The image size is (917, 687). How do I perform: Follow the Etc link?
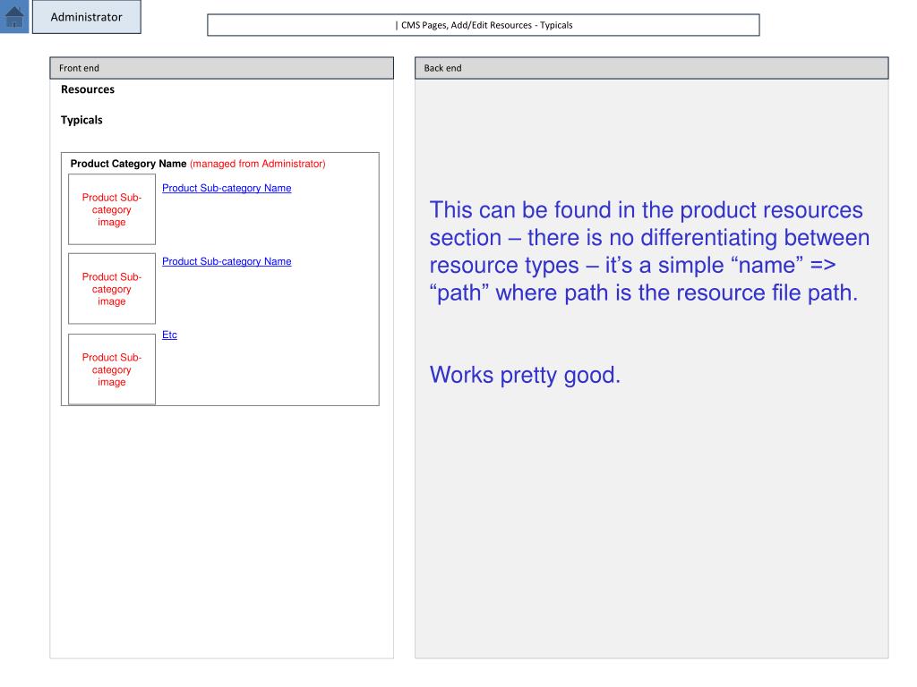tap(169, 335)
